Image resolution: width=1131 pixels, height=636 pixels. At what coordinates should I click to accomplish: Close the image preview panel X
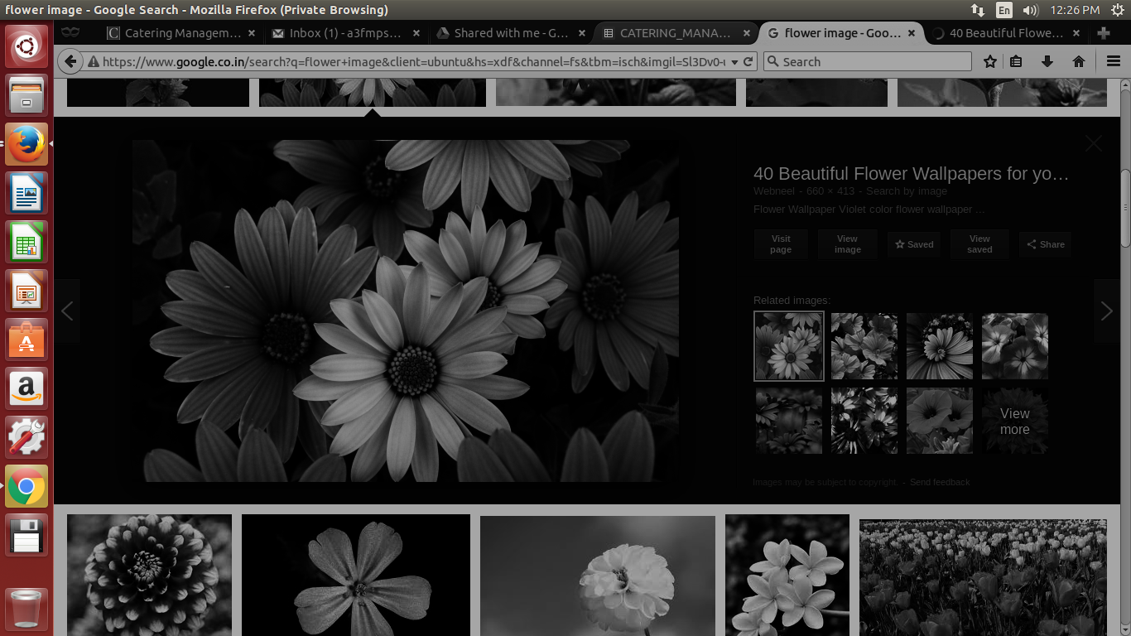(x=1094, y=143)
